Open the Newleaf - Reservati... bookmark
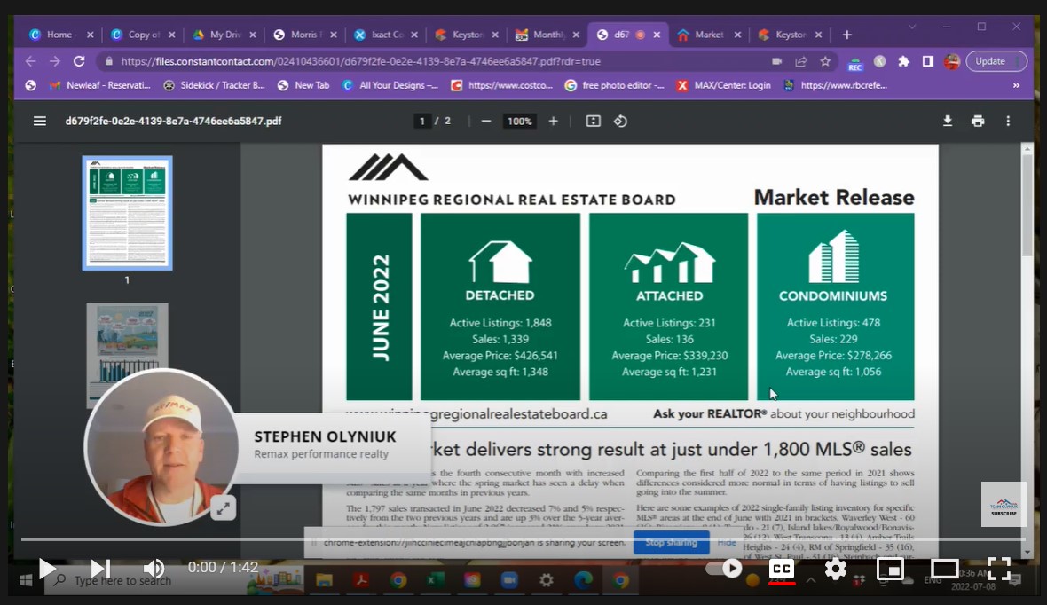Image resolution: width=1047 pixels, height=605 pixels. [100, 85]
